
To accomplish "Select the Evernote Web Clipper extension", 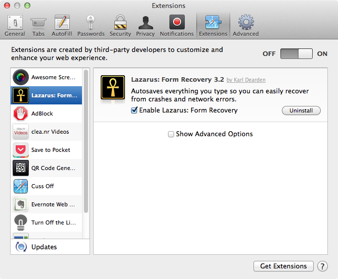I will tap(46, 204).
